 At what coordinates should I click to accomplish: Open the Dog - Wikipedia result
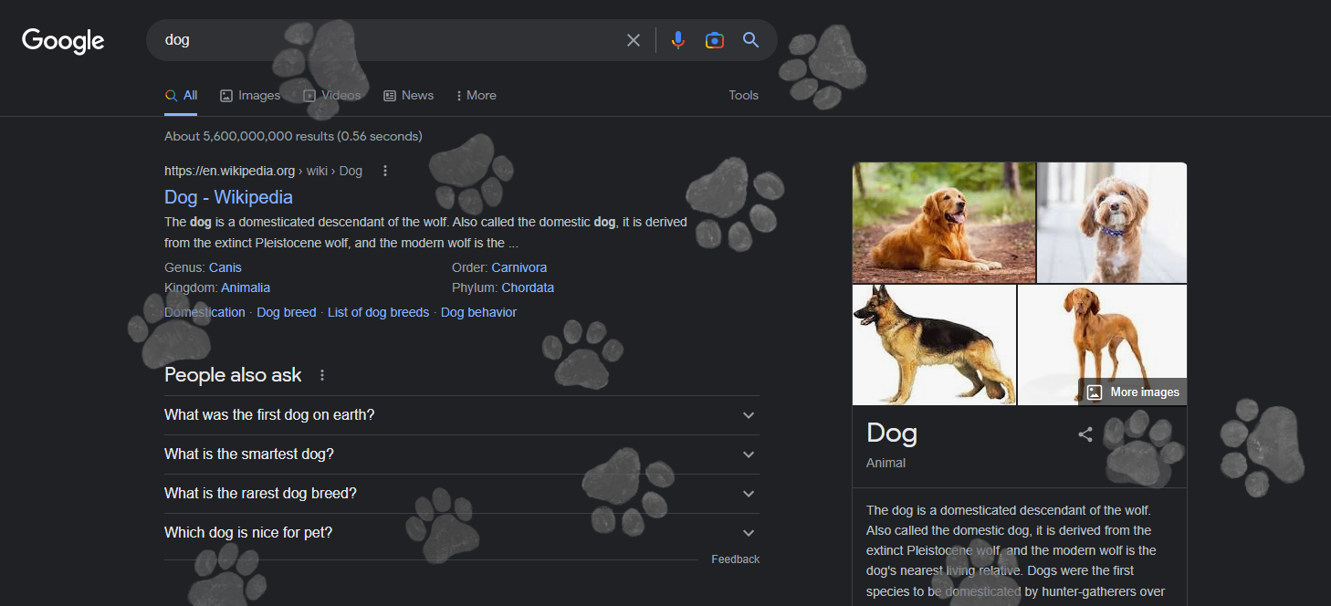click(228, 197)
